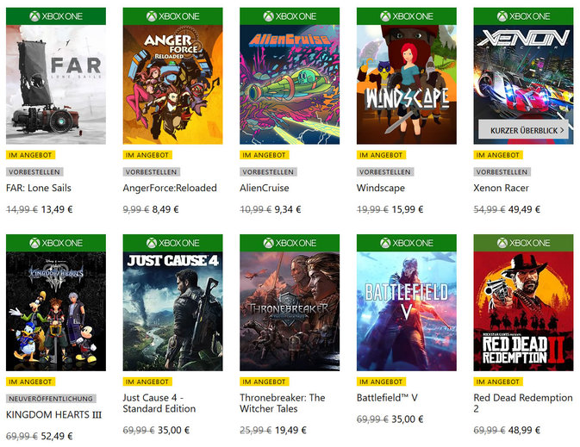Click the 8,49 € sale price

[165, 209]
